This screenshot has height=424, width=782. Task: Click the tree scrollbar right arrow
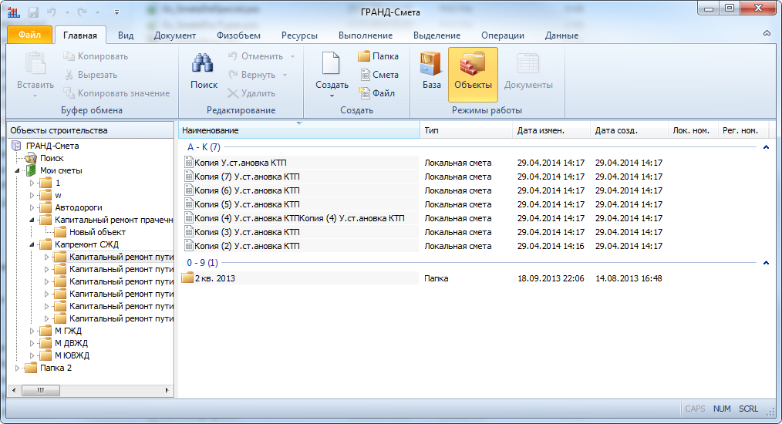pyautogui.click(x=167, y=390)
